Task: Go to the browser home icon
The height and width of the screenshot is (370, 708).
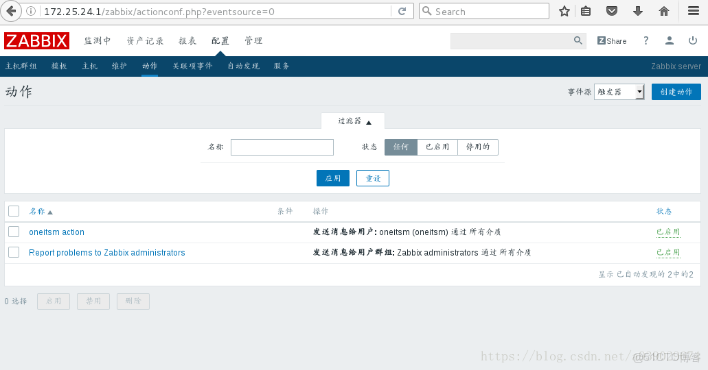Action: pyautogui.click(x=664, y=11)
